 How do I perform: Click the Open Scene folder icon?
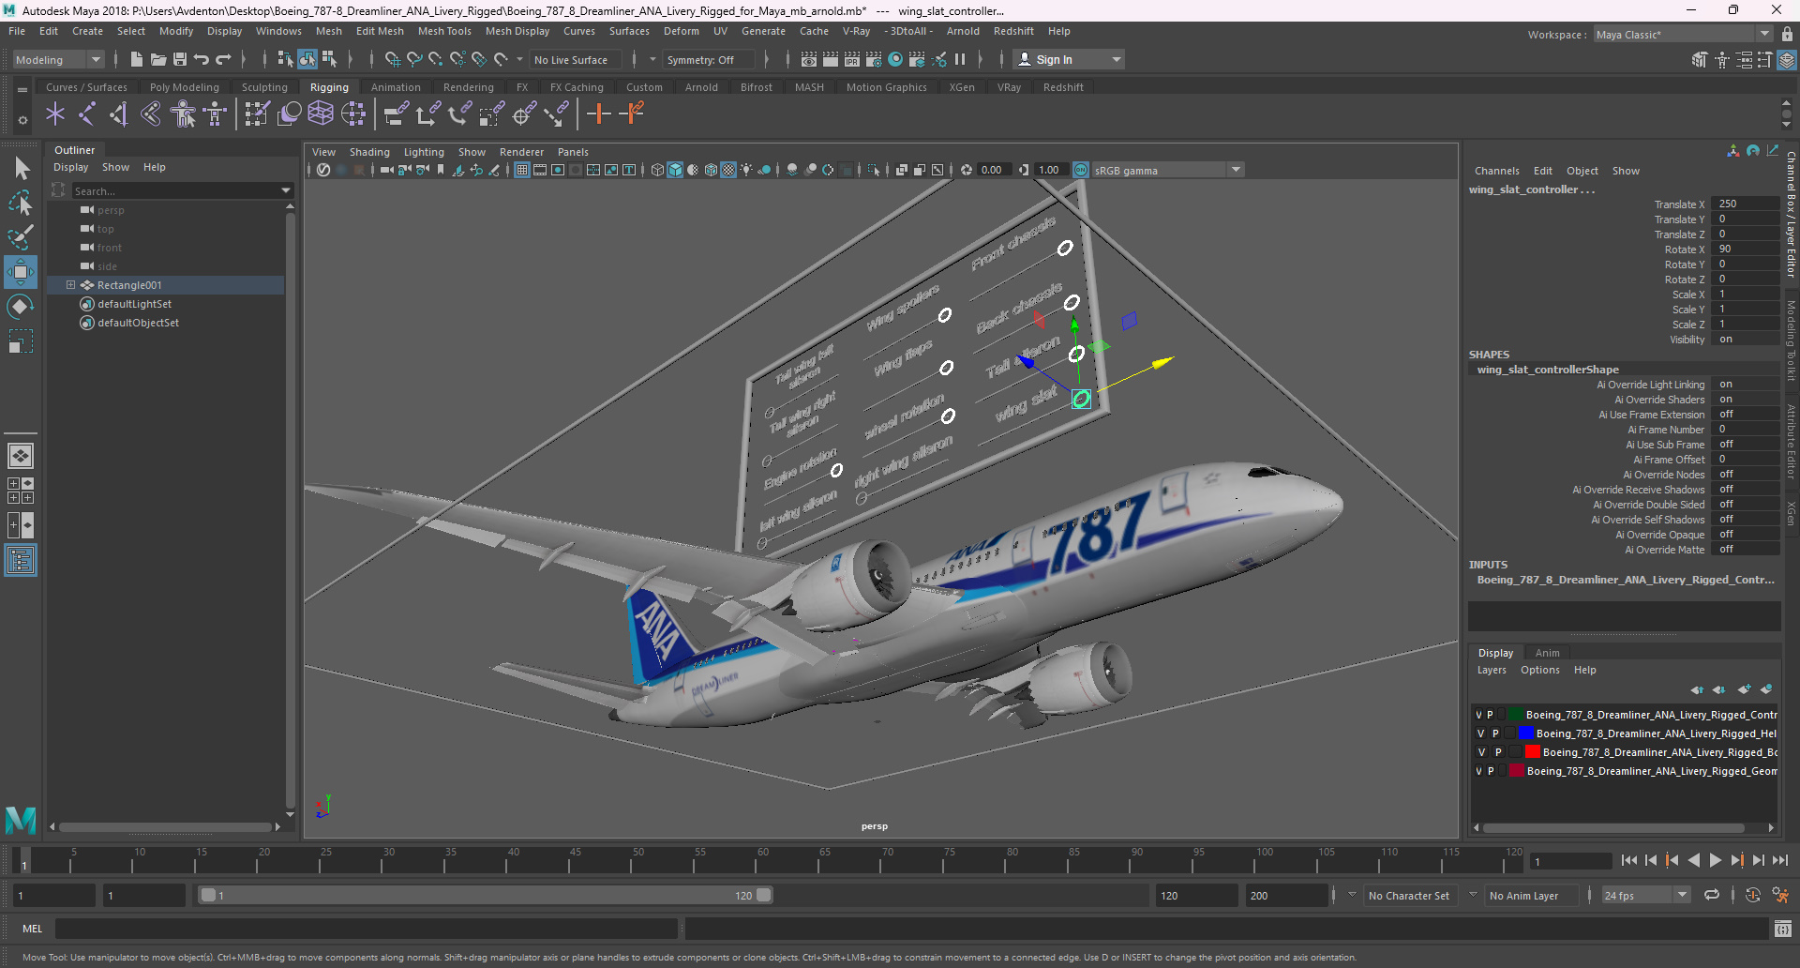[x=158, y=59]
